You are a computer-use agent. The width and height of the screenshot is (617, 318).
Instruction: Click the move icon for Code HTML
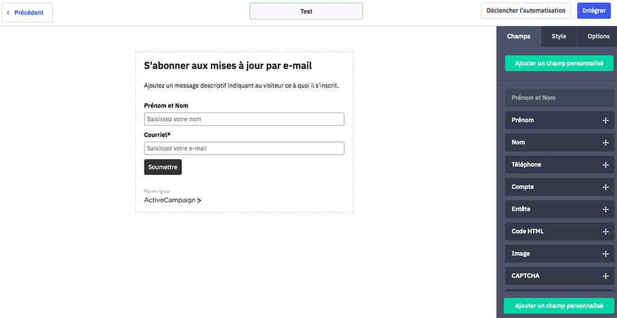(x=606, y=231)
